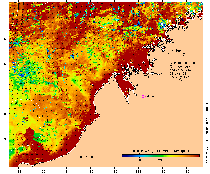
Task: Click the cyan 200m isobath legend line
Action: [83, 160]
